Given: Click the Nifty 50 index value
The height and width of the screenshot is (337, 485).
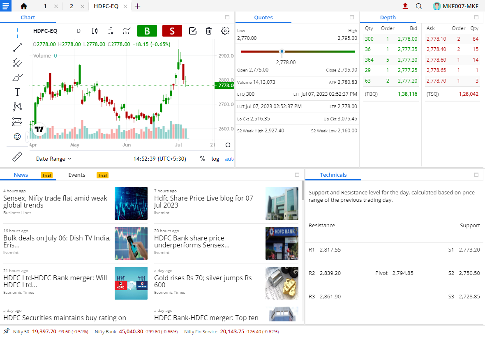Looking at the screenshot, I should pos(44,331).
